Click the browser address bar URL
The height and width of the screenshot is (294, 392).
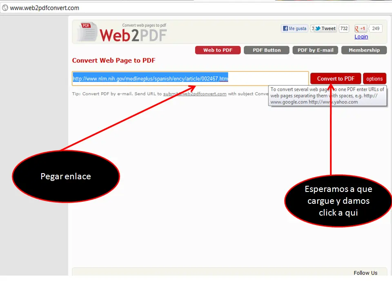tap(45, 8)
